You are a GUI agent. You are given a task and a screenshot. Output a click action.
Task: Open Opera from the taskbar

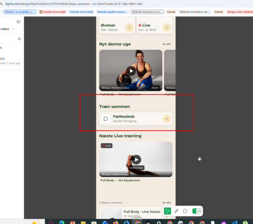(x=51, y=222)
